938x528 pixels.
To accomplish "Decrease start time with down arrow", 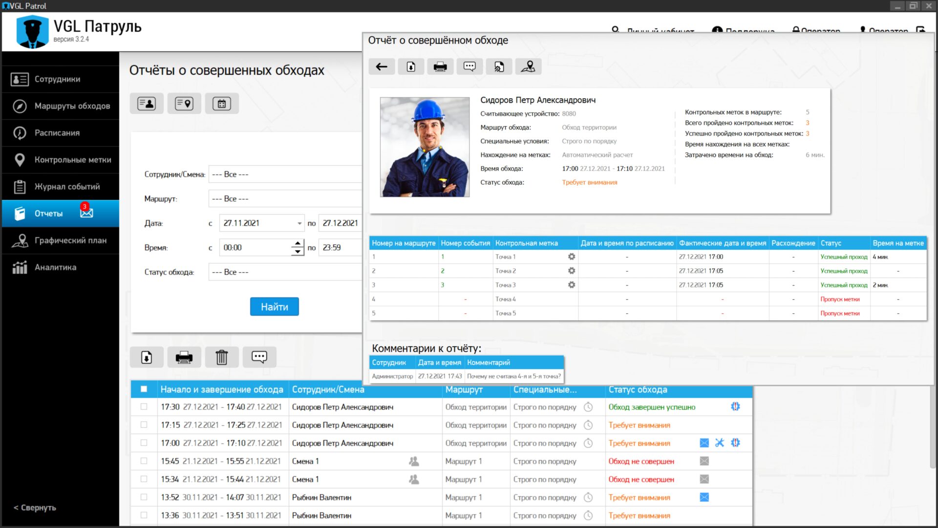I will [298, 252].
